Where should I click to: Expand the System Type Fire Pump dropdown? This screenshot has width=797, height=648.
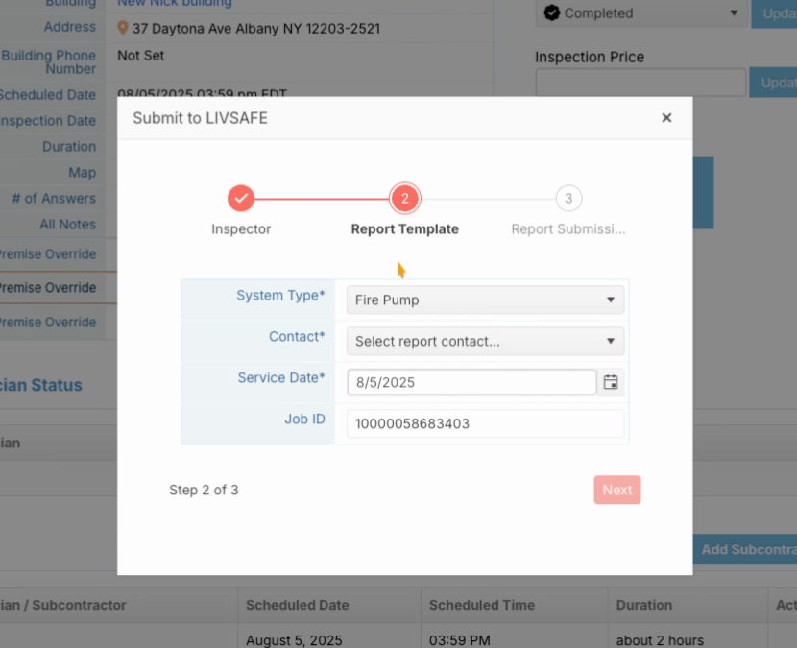(486, 300)
